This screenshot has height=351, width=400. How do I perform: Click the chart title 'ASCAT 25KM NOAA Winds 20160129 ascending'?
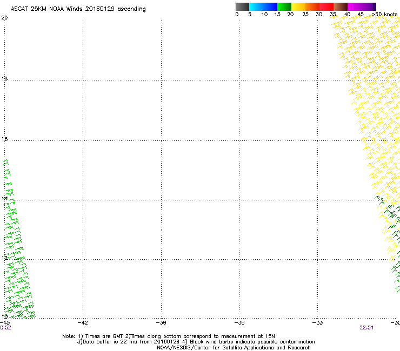[78, 9]
